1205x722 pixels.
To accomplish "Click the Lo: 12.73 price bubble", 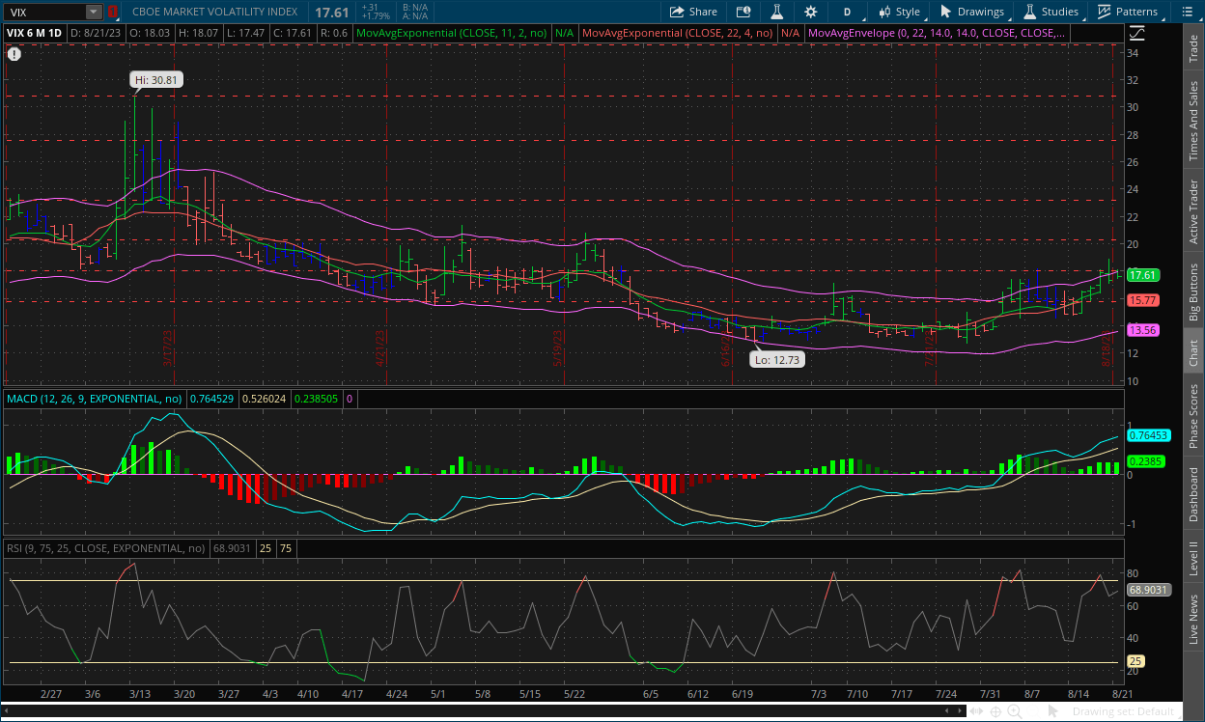I will click(x=778, y=359).
